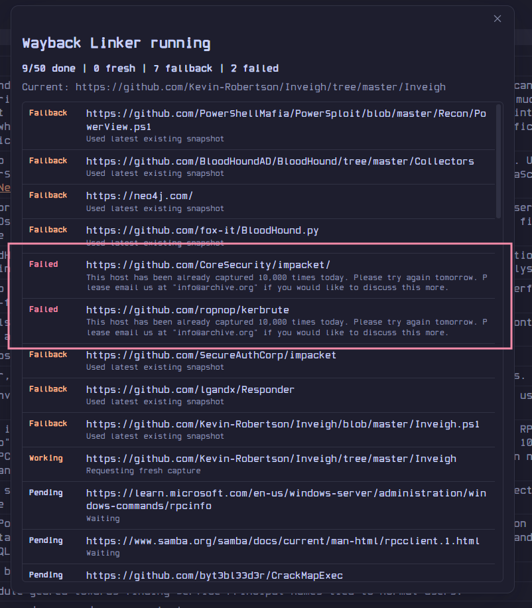Click the Failed status label for impacket
This screenshot has width=532, height=608.
43,264
